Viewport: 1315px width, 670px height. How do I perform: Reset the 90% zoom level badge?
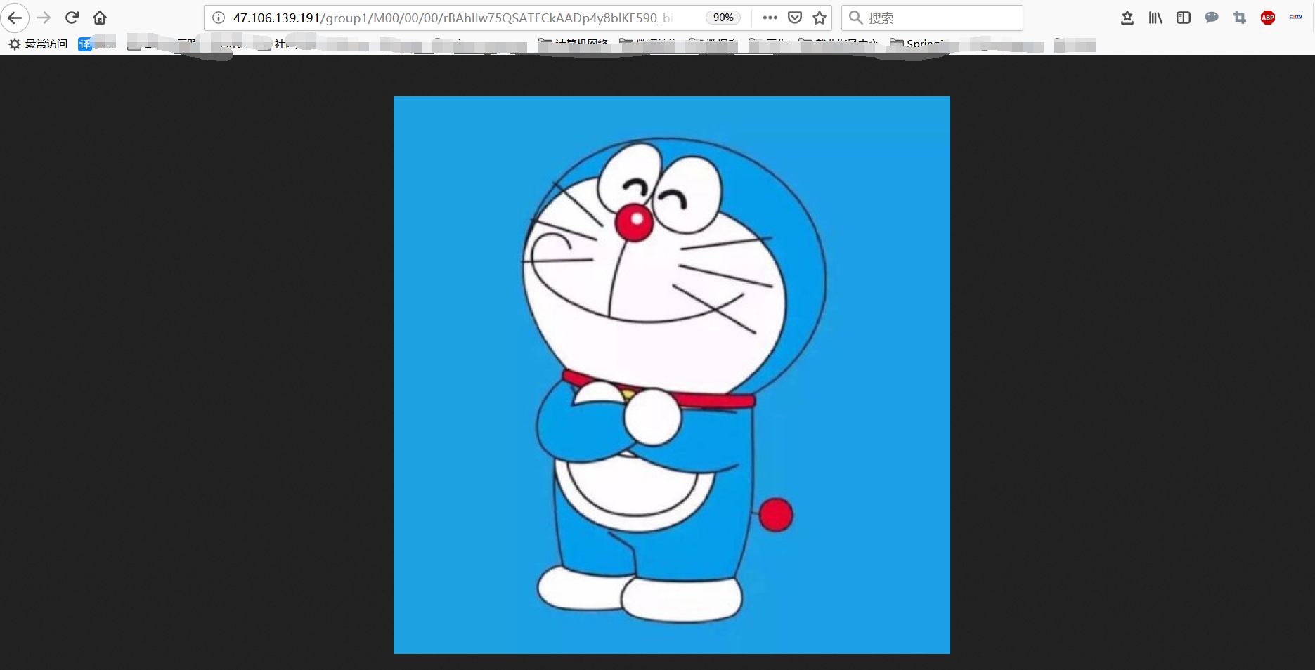click(723, 18)
